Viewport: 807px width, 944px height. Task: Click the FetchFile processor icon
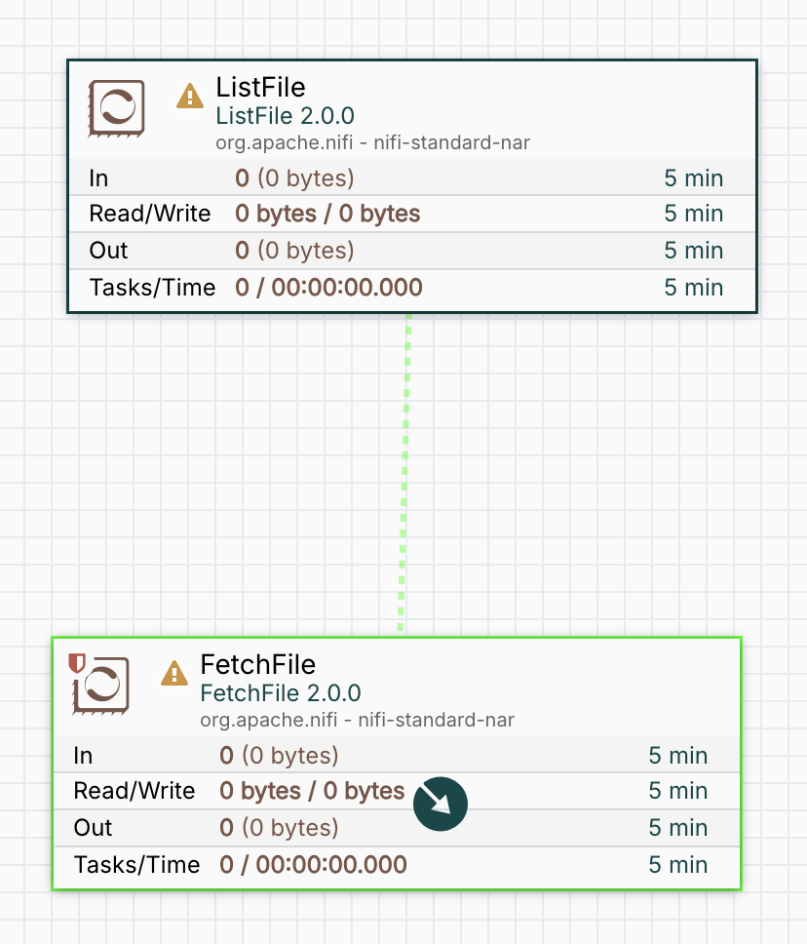click(x=101, y=684)
